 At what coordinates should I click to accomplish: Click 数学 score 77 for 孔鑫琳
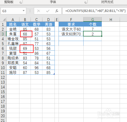pos(37,44)
